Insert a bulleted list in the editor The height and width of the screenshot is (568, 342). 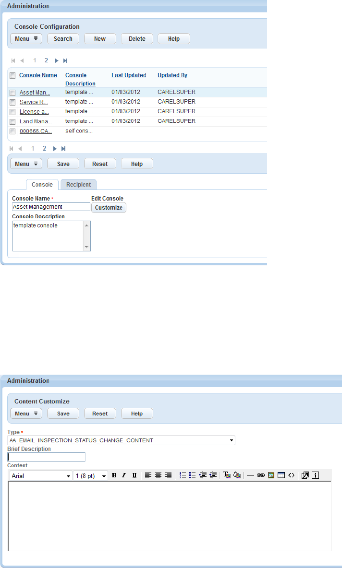(x=192, y=475)
